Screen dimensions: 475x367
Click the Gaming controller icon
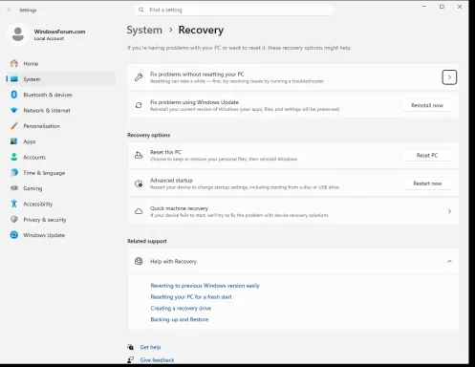click(x=14, y=188)
